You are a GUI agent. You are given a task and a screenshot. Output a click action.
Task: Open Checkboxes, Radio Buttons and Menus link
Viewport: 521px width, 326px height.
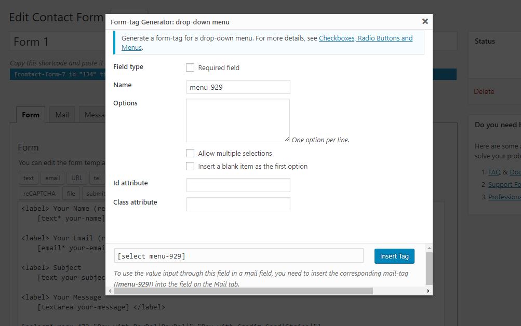coord(366,38)
